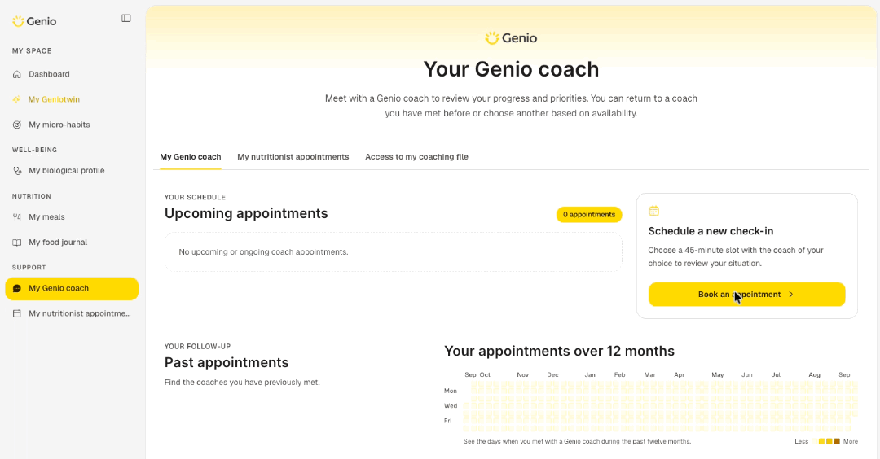Click the My meals utensils icon
Screen dimensions: 880x459
click(x=17, y=217)
